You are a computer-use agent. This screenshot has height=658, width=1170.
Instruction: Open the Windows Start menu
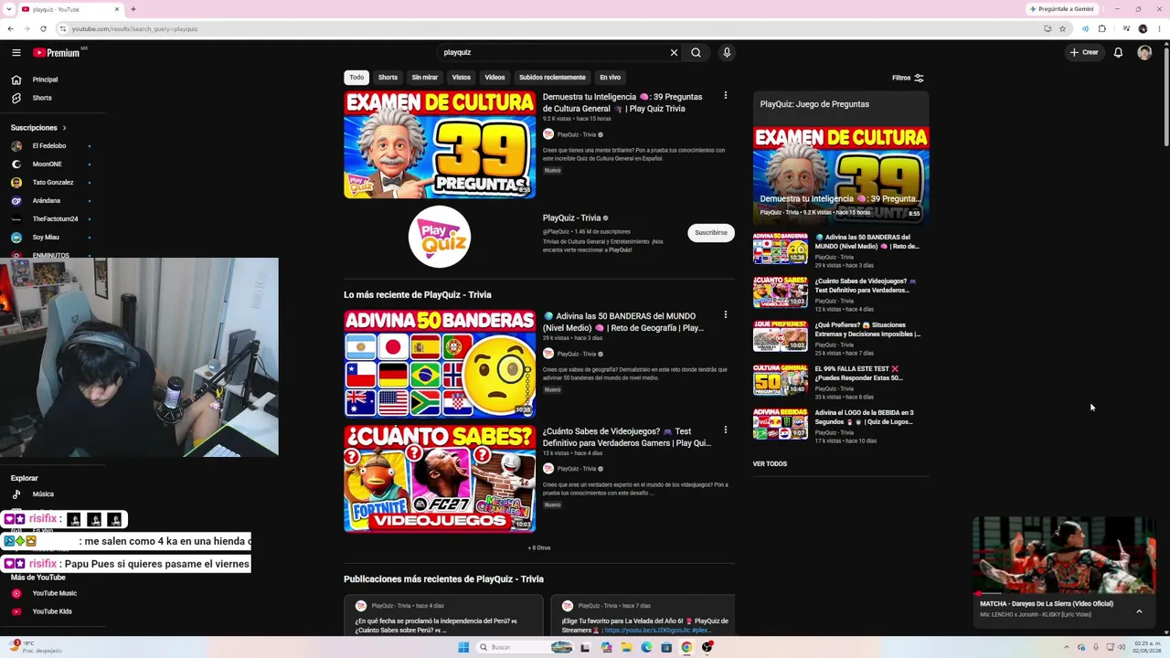(x=463, y=648)
